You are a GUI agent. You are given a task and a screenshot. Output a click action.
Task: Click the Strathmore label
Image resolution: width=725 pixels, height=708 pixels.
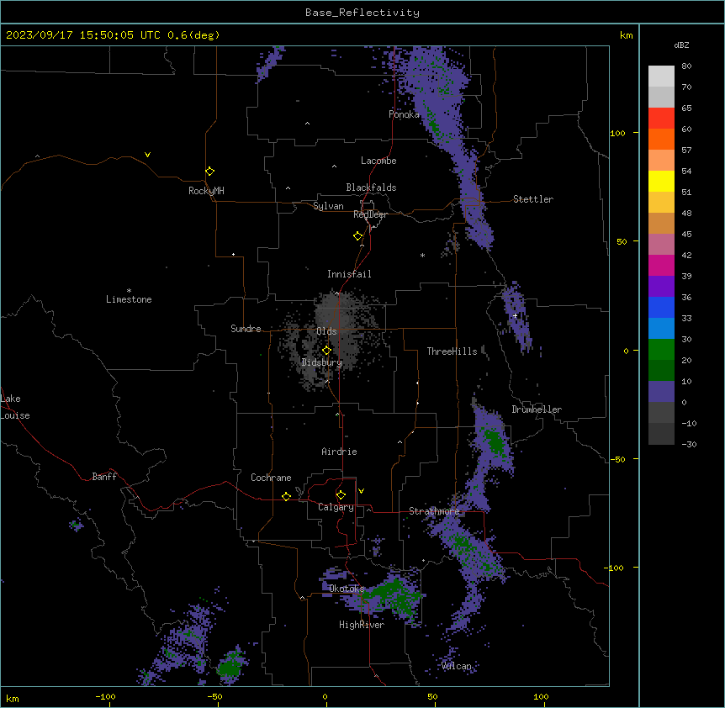pyautogui.click(x=434, y=511)
